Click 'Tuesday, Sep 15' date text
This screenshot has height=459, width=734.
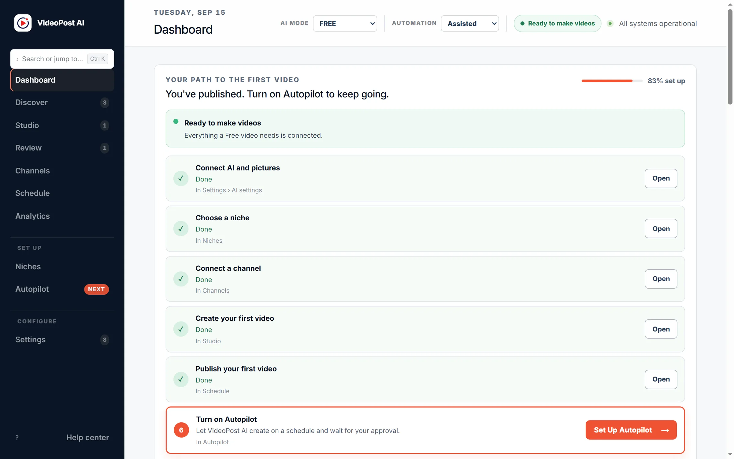click(x=190, y=13)
